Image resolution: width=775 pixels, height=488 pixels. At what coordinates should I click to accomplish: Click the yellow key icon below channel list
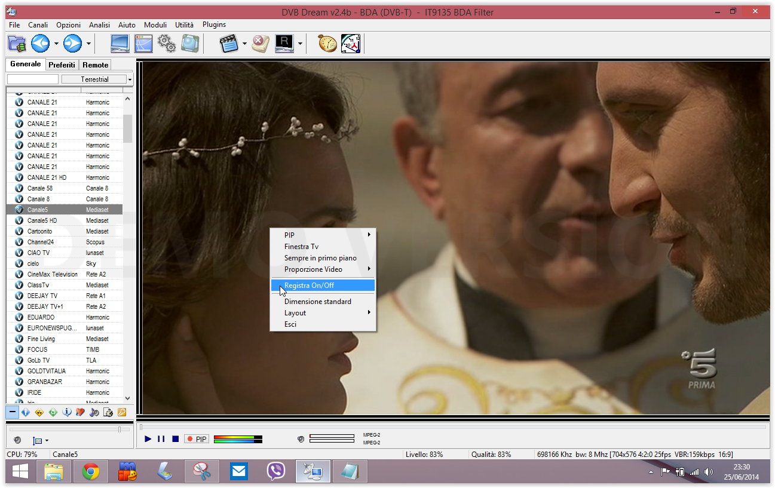pyautogui.click(x=121, y=412)
